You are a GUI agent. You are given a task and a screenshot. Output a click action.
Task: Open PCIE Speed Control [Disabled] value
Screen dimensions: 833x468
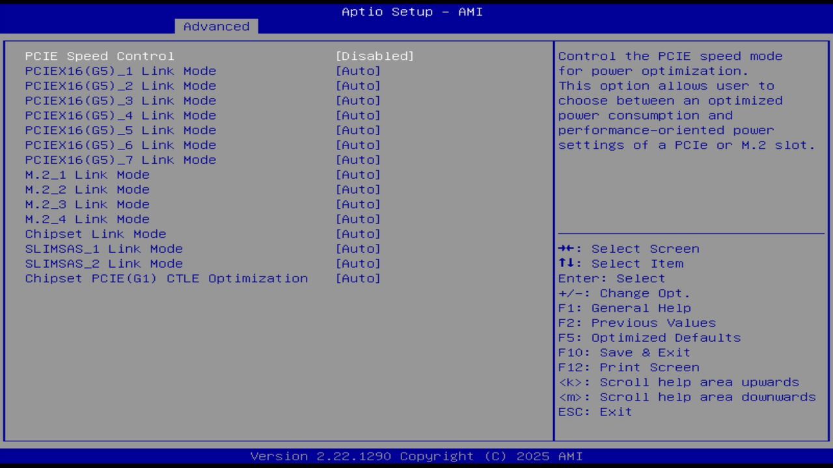click(374, 56)
